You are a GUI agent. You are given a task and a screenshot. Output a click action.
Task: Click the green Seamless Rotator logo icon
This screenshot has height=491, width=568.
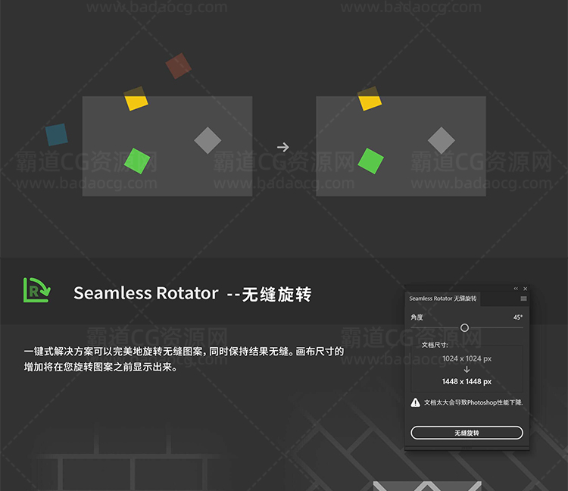[36, 290]
